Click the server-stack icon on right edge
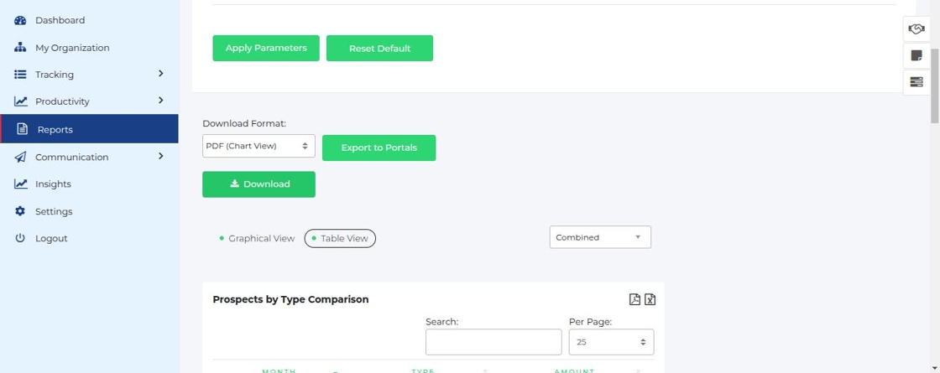 pos(916,82)
